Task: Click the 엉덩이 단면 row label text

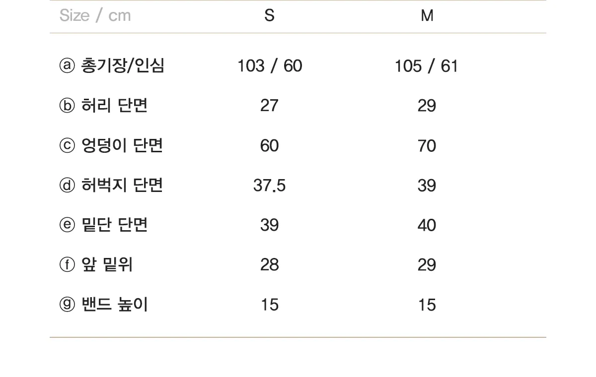Action: point(122,146)
